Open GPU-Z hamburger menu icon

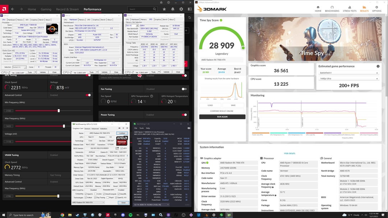pos(127,128)
